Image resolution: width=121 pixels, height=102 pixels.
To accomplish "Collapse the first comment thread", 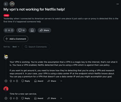I will 6,81.
